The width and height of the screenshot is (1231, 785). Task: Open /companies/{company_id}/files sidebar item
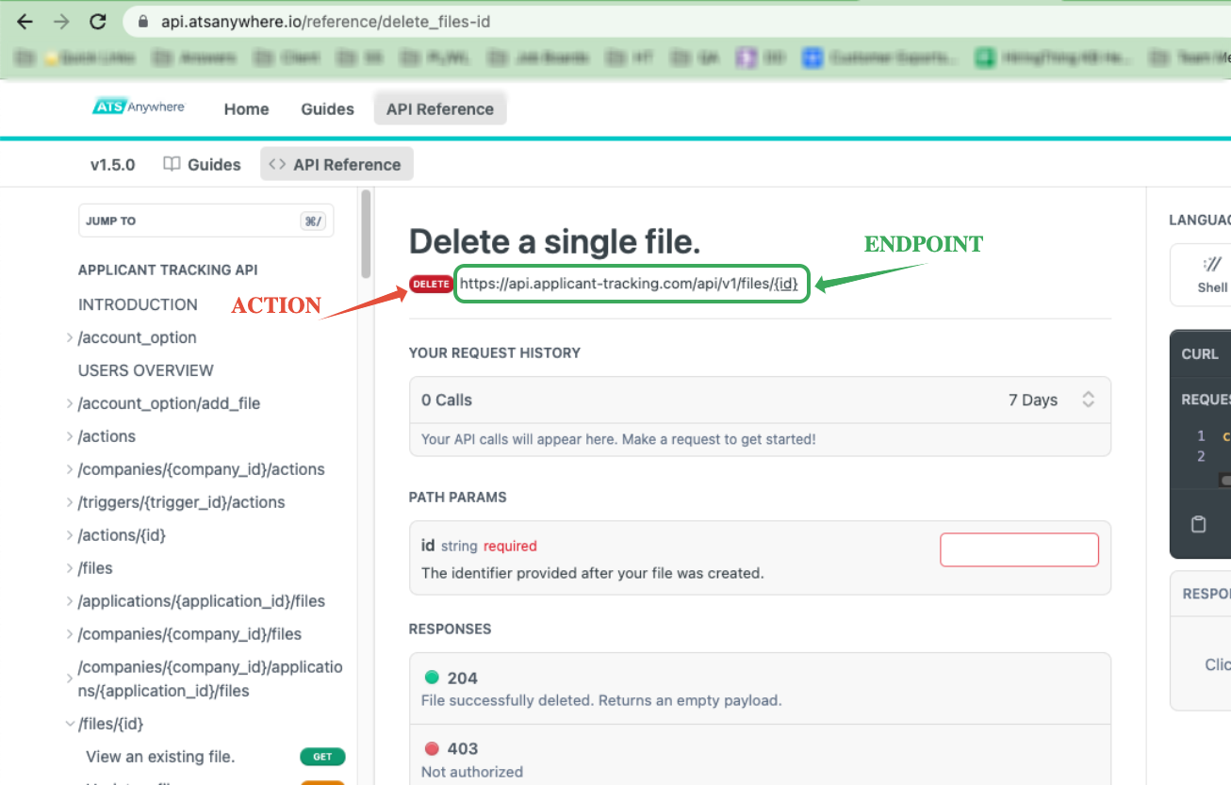pos(189,634)
